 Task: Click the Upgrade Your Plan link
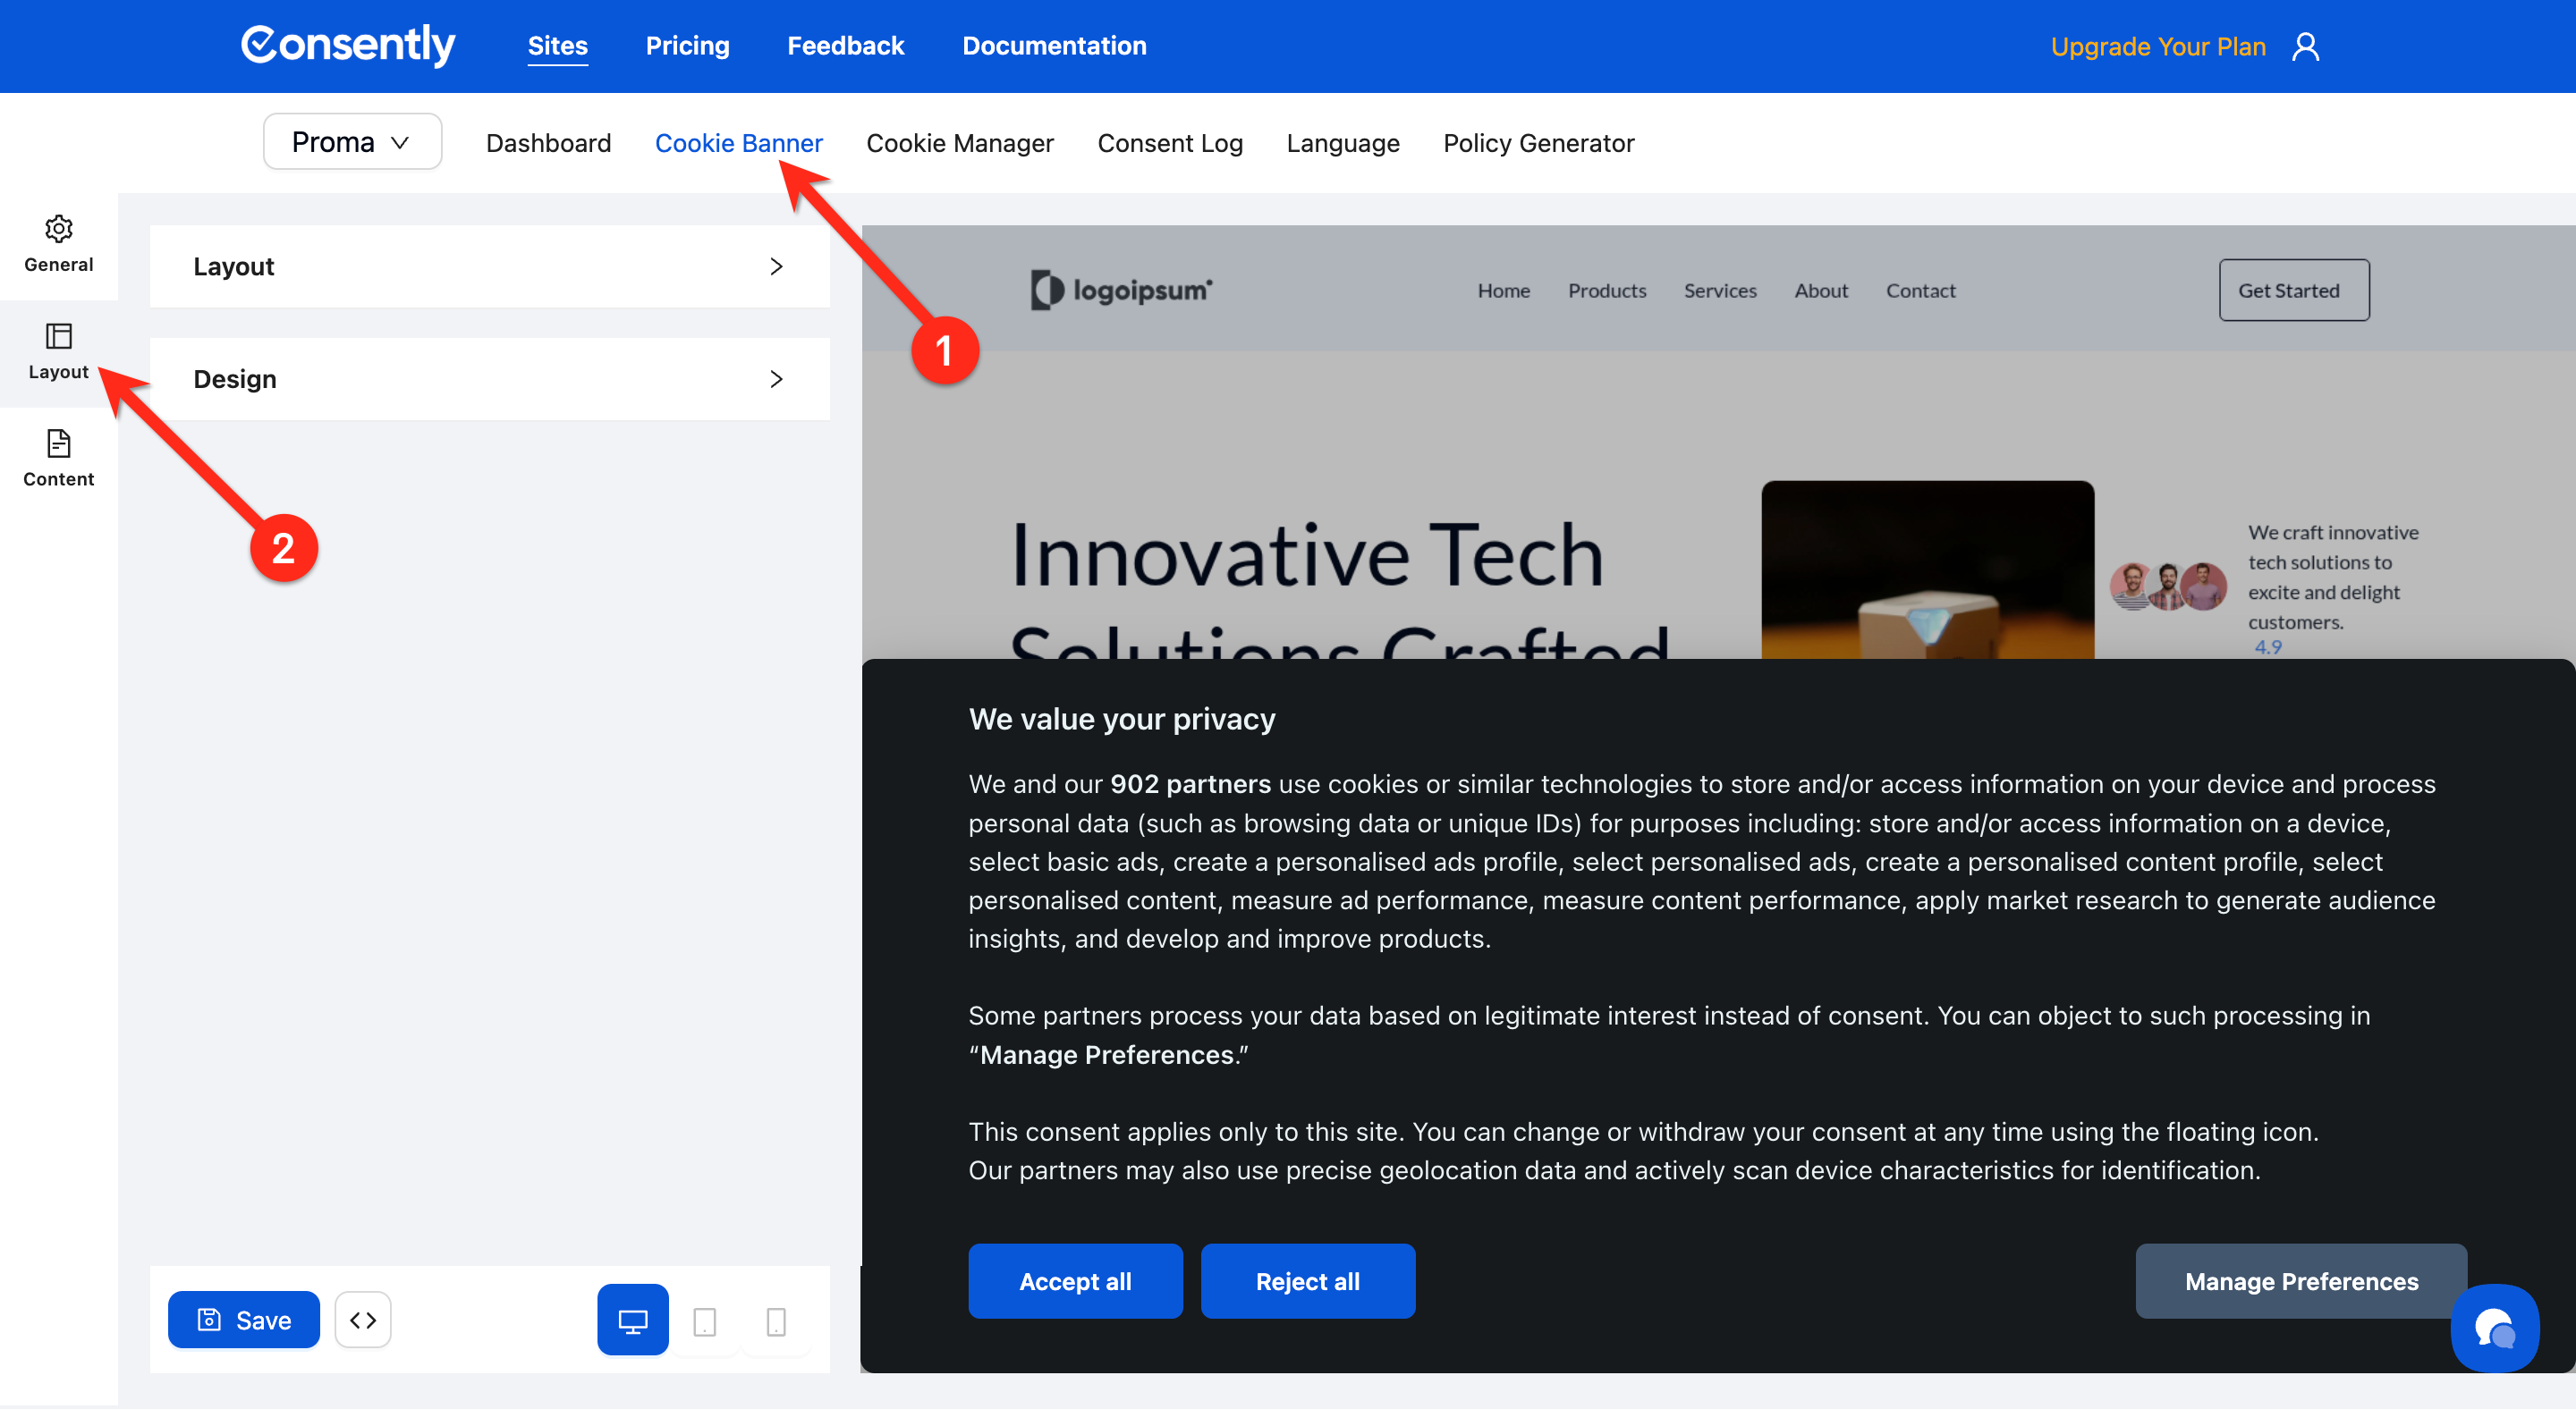point(2157,47)
